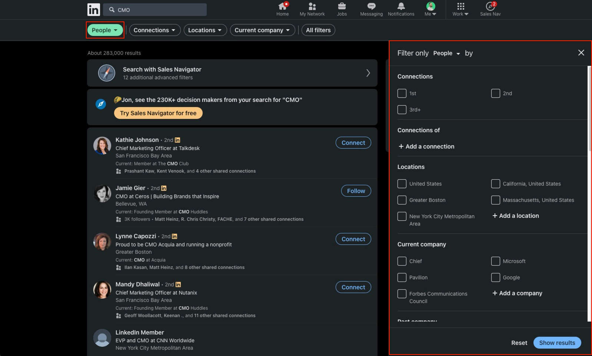This screenshot has height=356, width=592.
Task: Go to Home in top nav
Action: click(x=282, y=10)
